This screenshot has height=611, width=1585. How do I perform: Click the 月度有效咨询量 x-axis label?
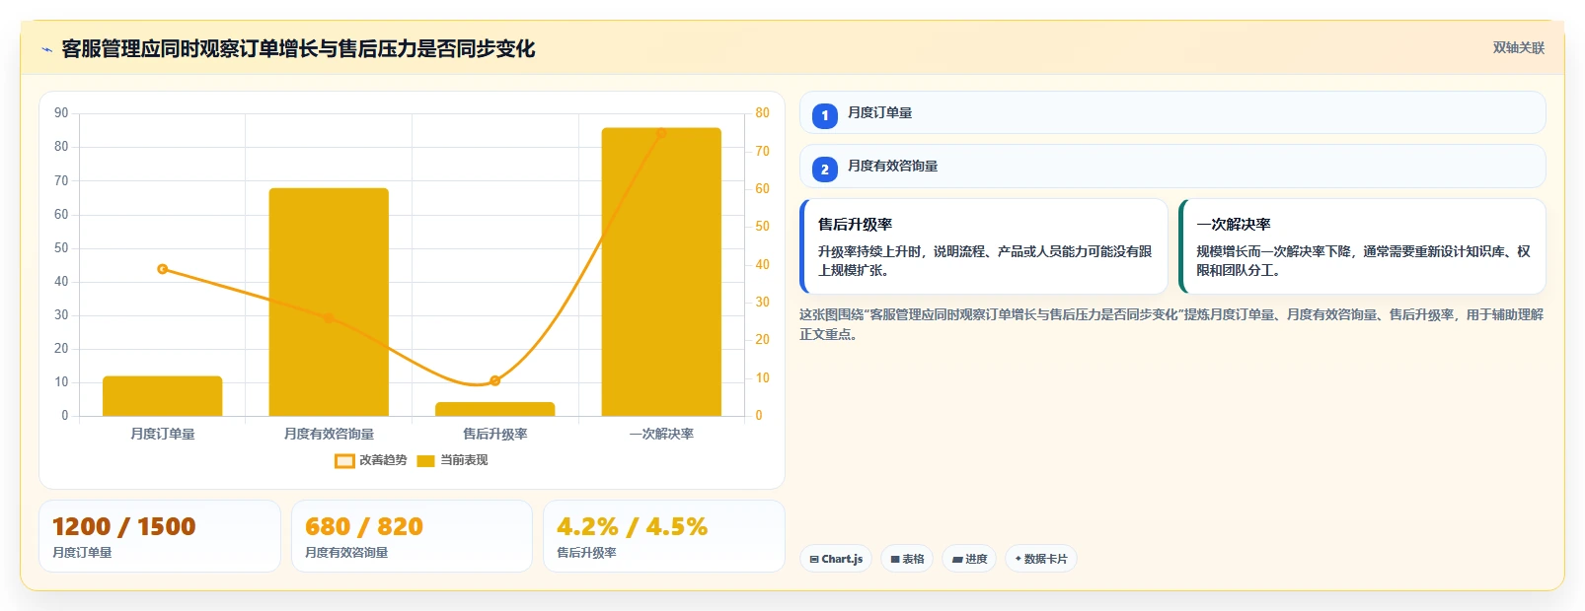[329, 434]
